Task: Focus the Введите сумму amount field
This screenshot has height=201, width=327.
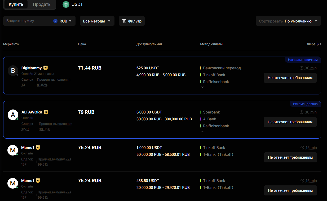Action: [x=28, y=21]
